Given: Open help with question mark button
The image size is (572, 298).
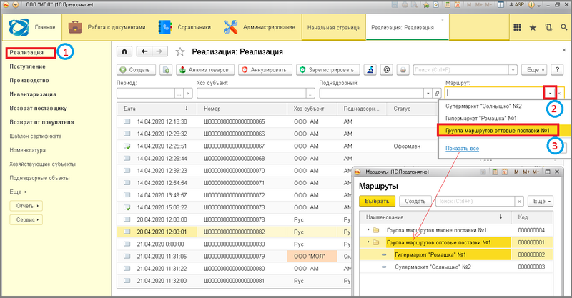Looking at the screenshot, I should coord(557,69).
